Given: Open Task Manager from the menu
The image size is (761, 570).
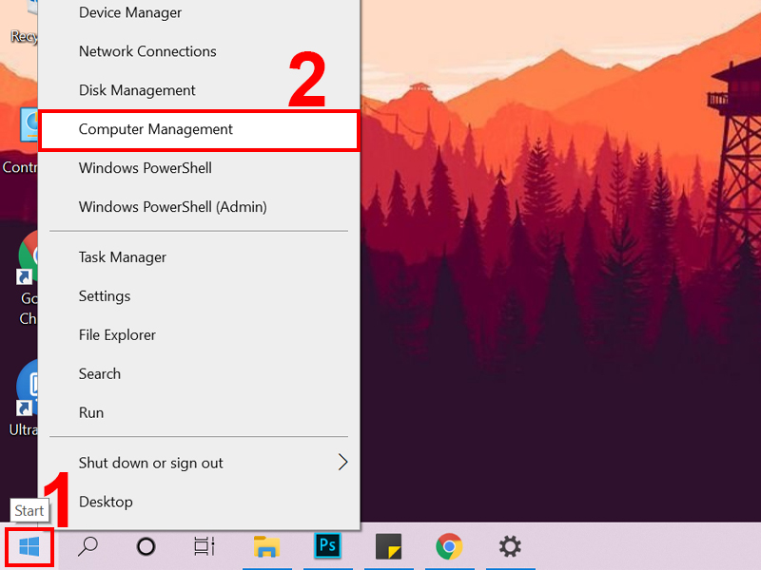Looking at the screenshot, I should tap(199, 257).
